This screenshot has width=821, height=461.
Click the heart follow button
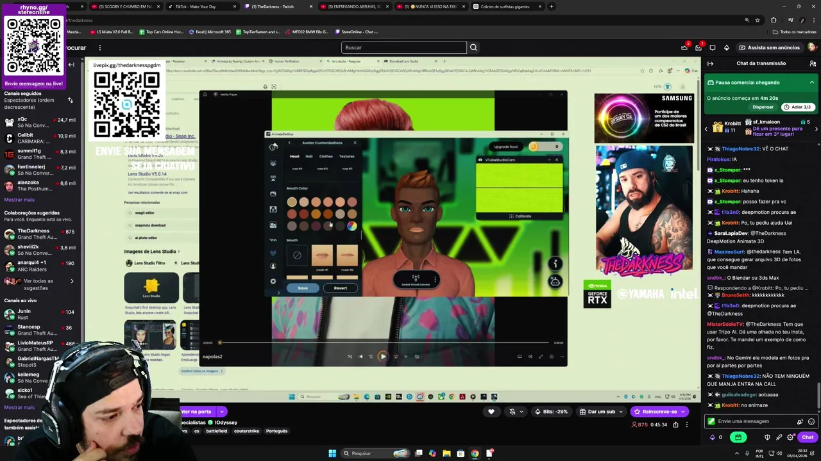coord(491,412)
